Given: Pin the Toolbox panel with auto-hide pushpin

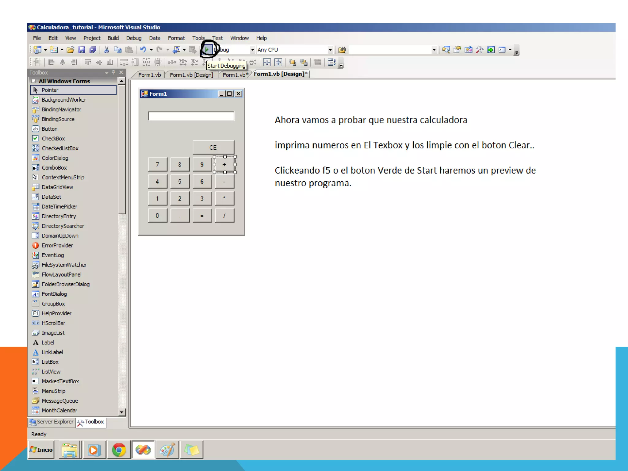Looking at the screenshot, I should pos(113,72).
